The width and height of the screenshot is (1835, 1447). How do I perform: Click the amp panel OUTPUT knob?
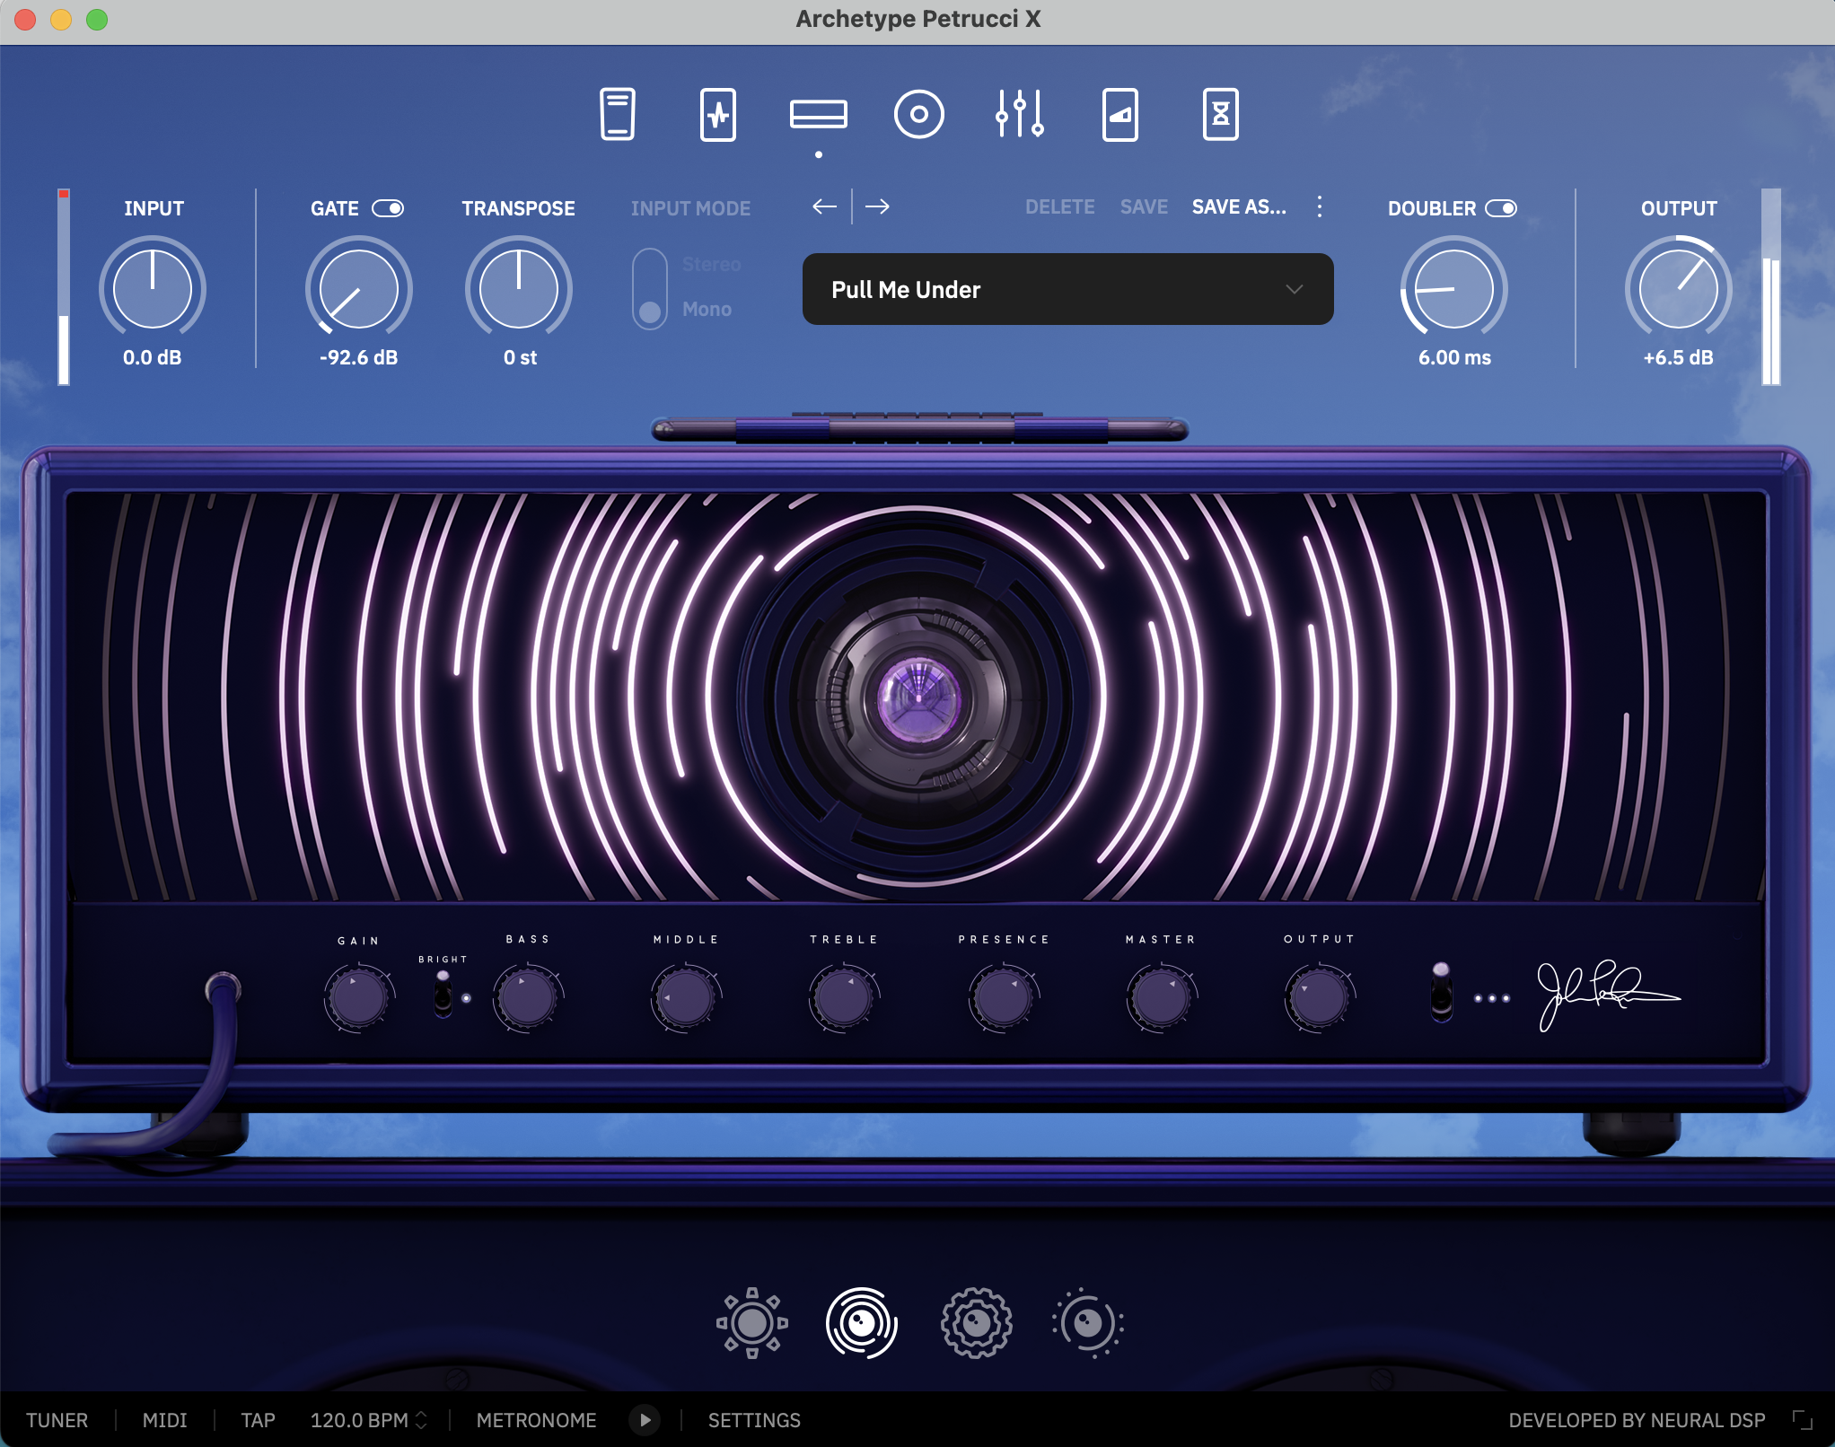(1319, 997)
